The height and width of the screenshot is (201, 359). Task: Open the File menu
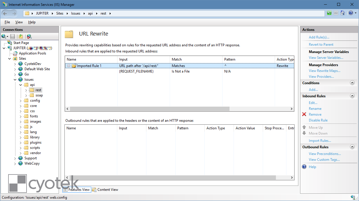[7, 22]
